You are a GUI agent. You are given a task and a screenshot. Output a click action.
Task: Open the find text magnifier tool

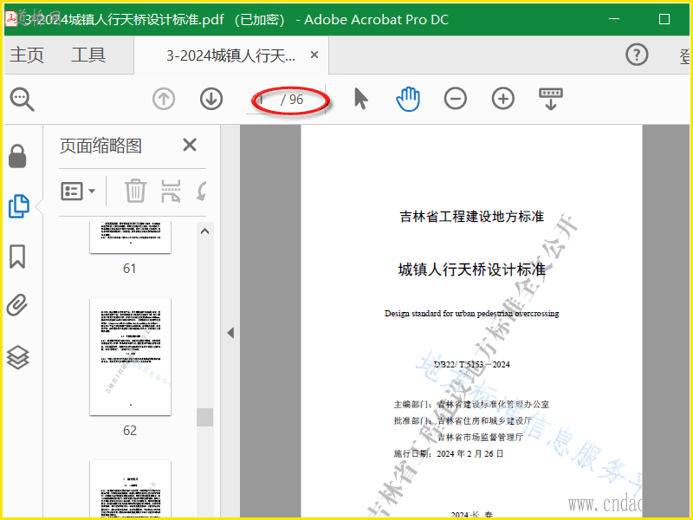click(x=23, y=99)
